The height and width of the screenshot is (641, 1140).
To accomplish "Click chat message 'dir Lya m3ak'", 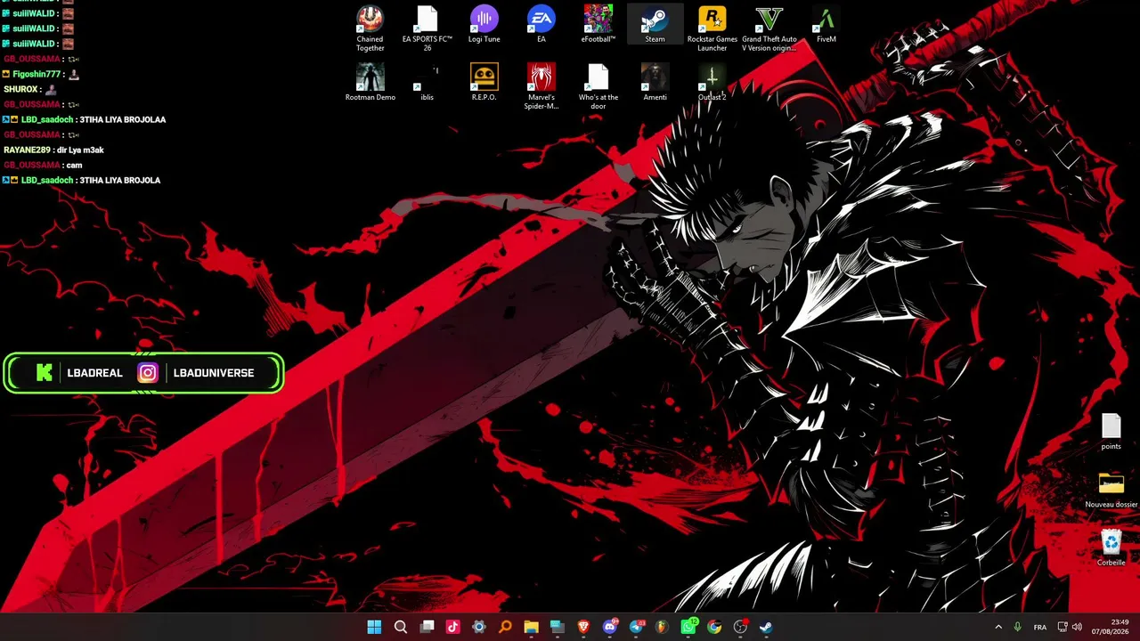I will tap(80, 150).
